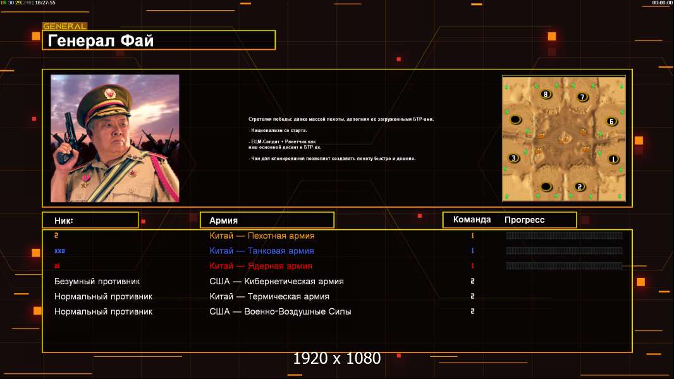The height and width of the screenshot is (379, 674).
Task: Click 'США — Кибернетическая армия' entry
Action: pos(276,282)
